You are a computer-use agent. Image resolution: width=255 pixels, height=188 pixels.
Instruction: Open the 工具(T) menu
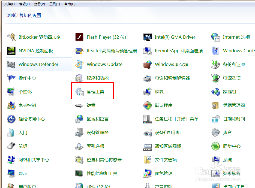coord(55,4)
